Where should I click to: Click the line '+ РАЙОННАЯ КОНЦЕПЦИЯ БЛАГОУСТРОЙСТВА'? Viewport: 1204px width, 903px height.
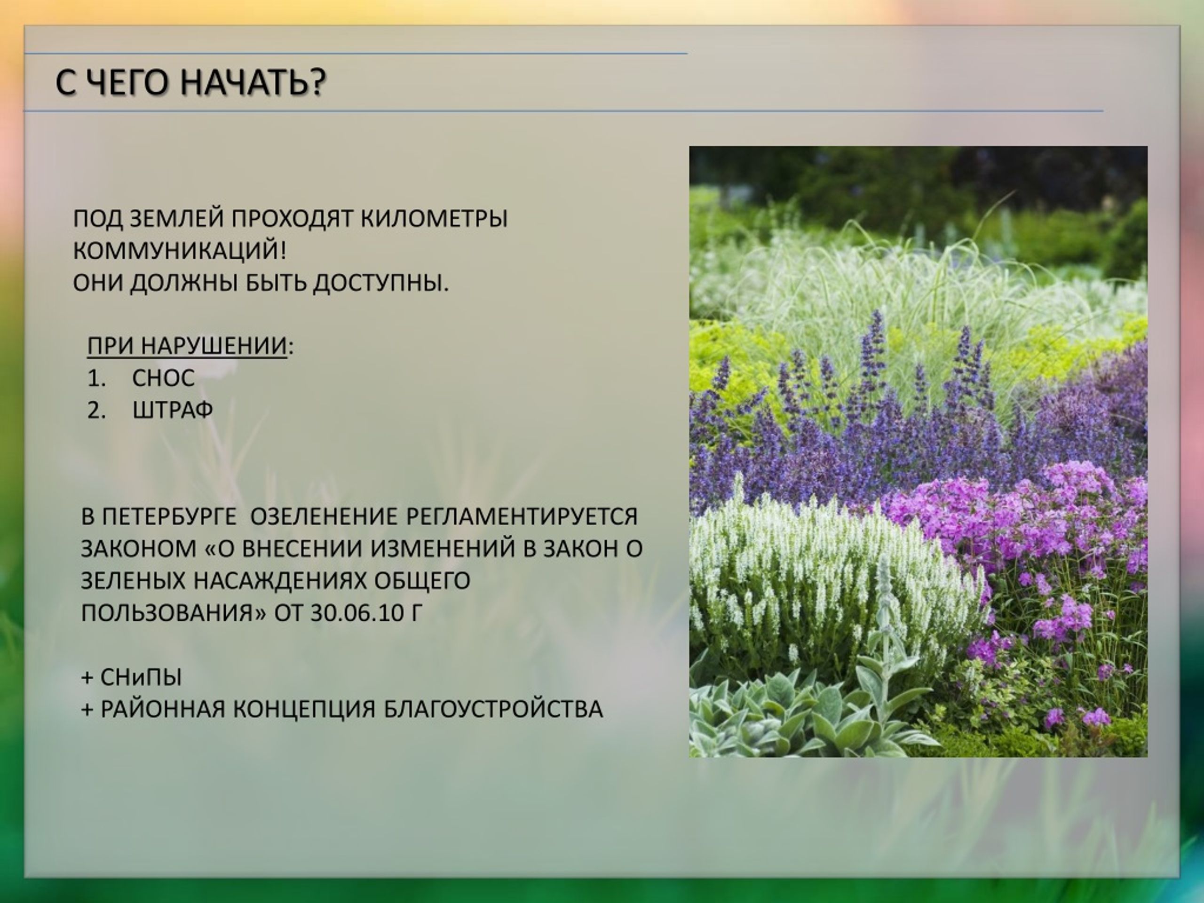pos(342,709)
